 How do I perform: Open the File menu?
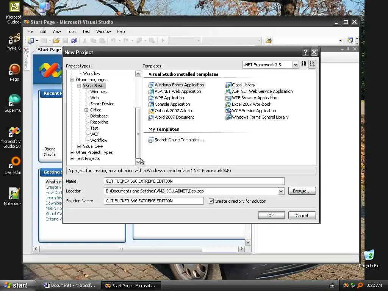(x=30, y=31)
